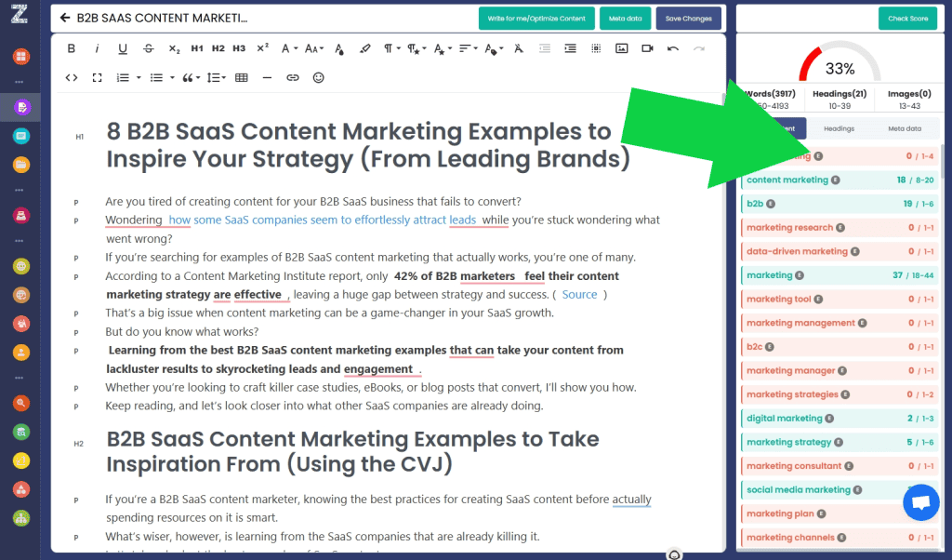Open paragraph format dropdown
Viewport: 952px width, 560px height.
point(391,48)
